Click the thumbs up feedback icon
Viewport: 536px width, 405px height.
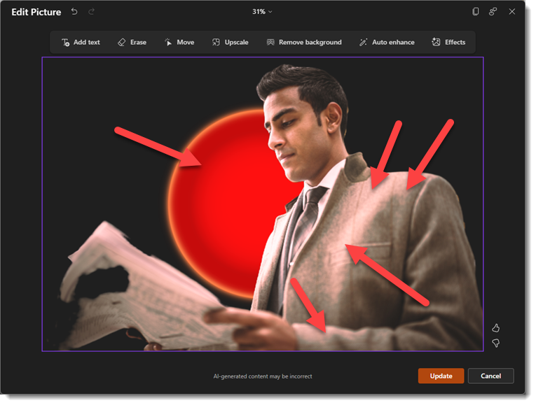tap(496, 328)
